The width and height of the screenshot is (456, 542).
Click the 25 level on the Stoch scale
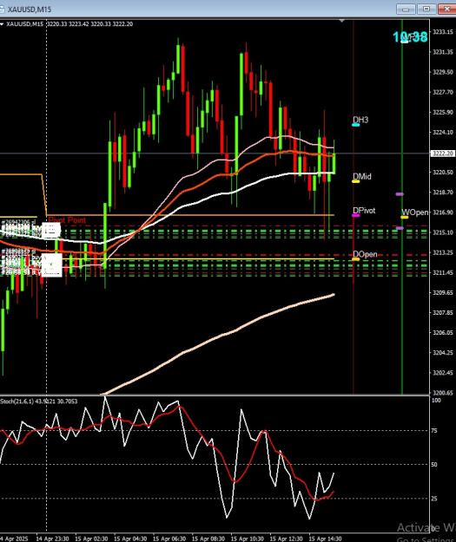pos(434,499)
